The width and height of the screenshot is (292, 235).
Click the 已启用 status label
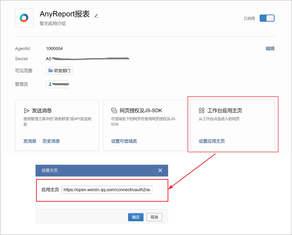(x=249, y=18)
